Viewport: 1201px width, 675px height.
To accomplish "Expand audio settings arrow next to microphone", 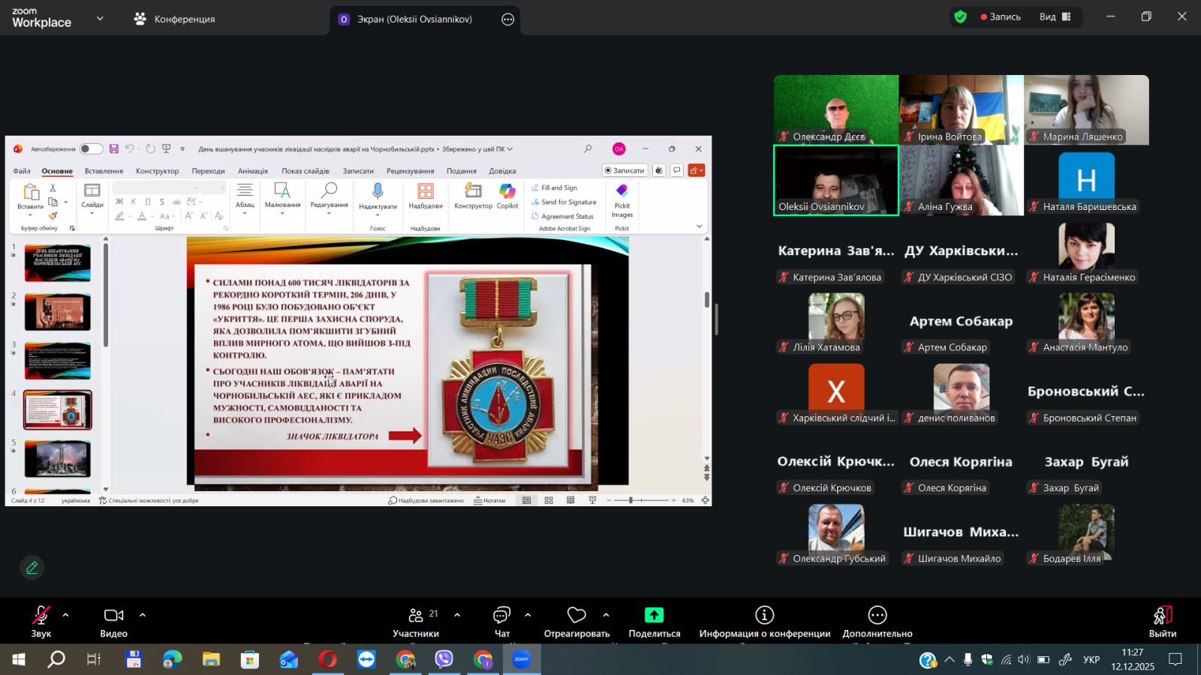I will pos(66,615).
